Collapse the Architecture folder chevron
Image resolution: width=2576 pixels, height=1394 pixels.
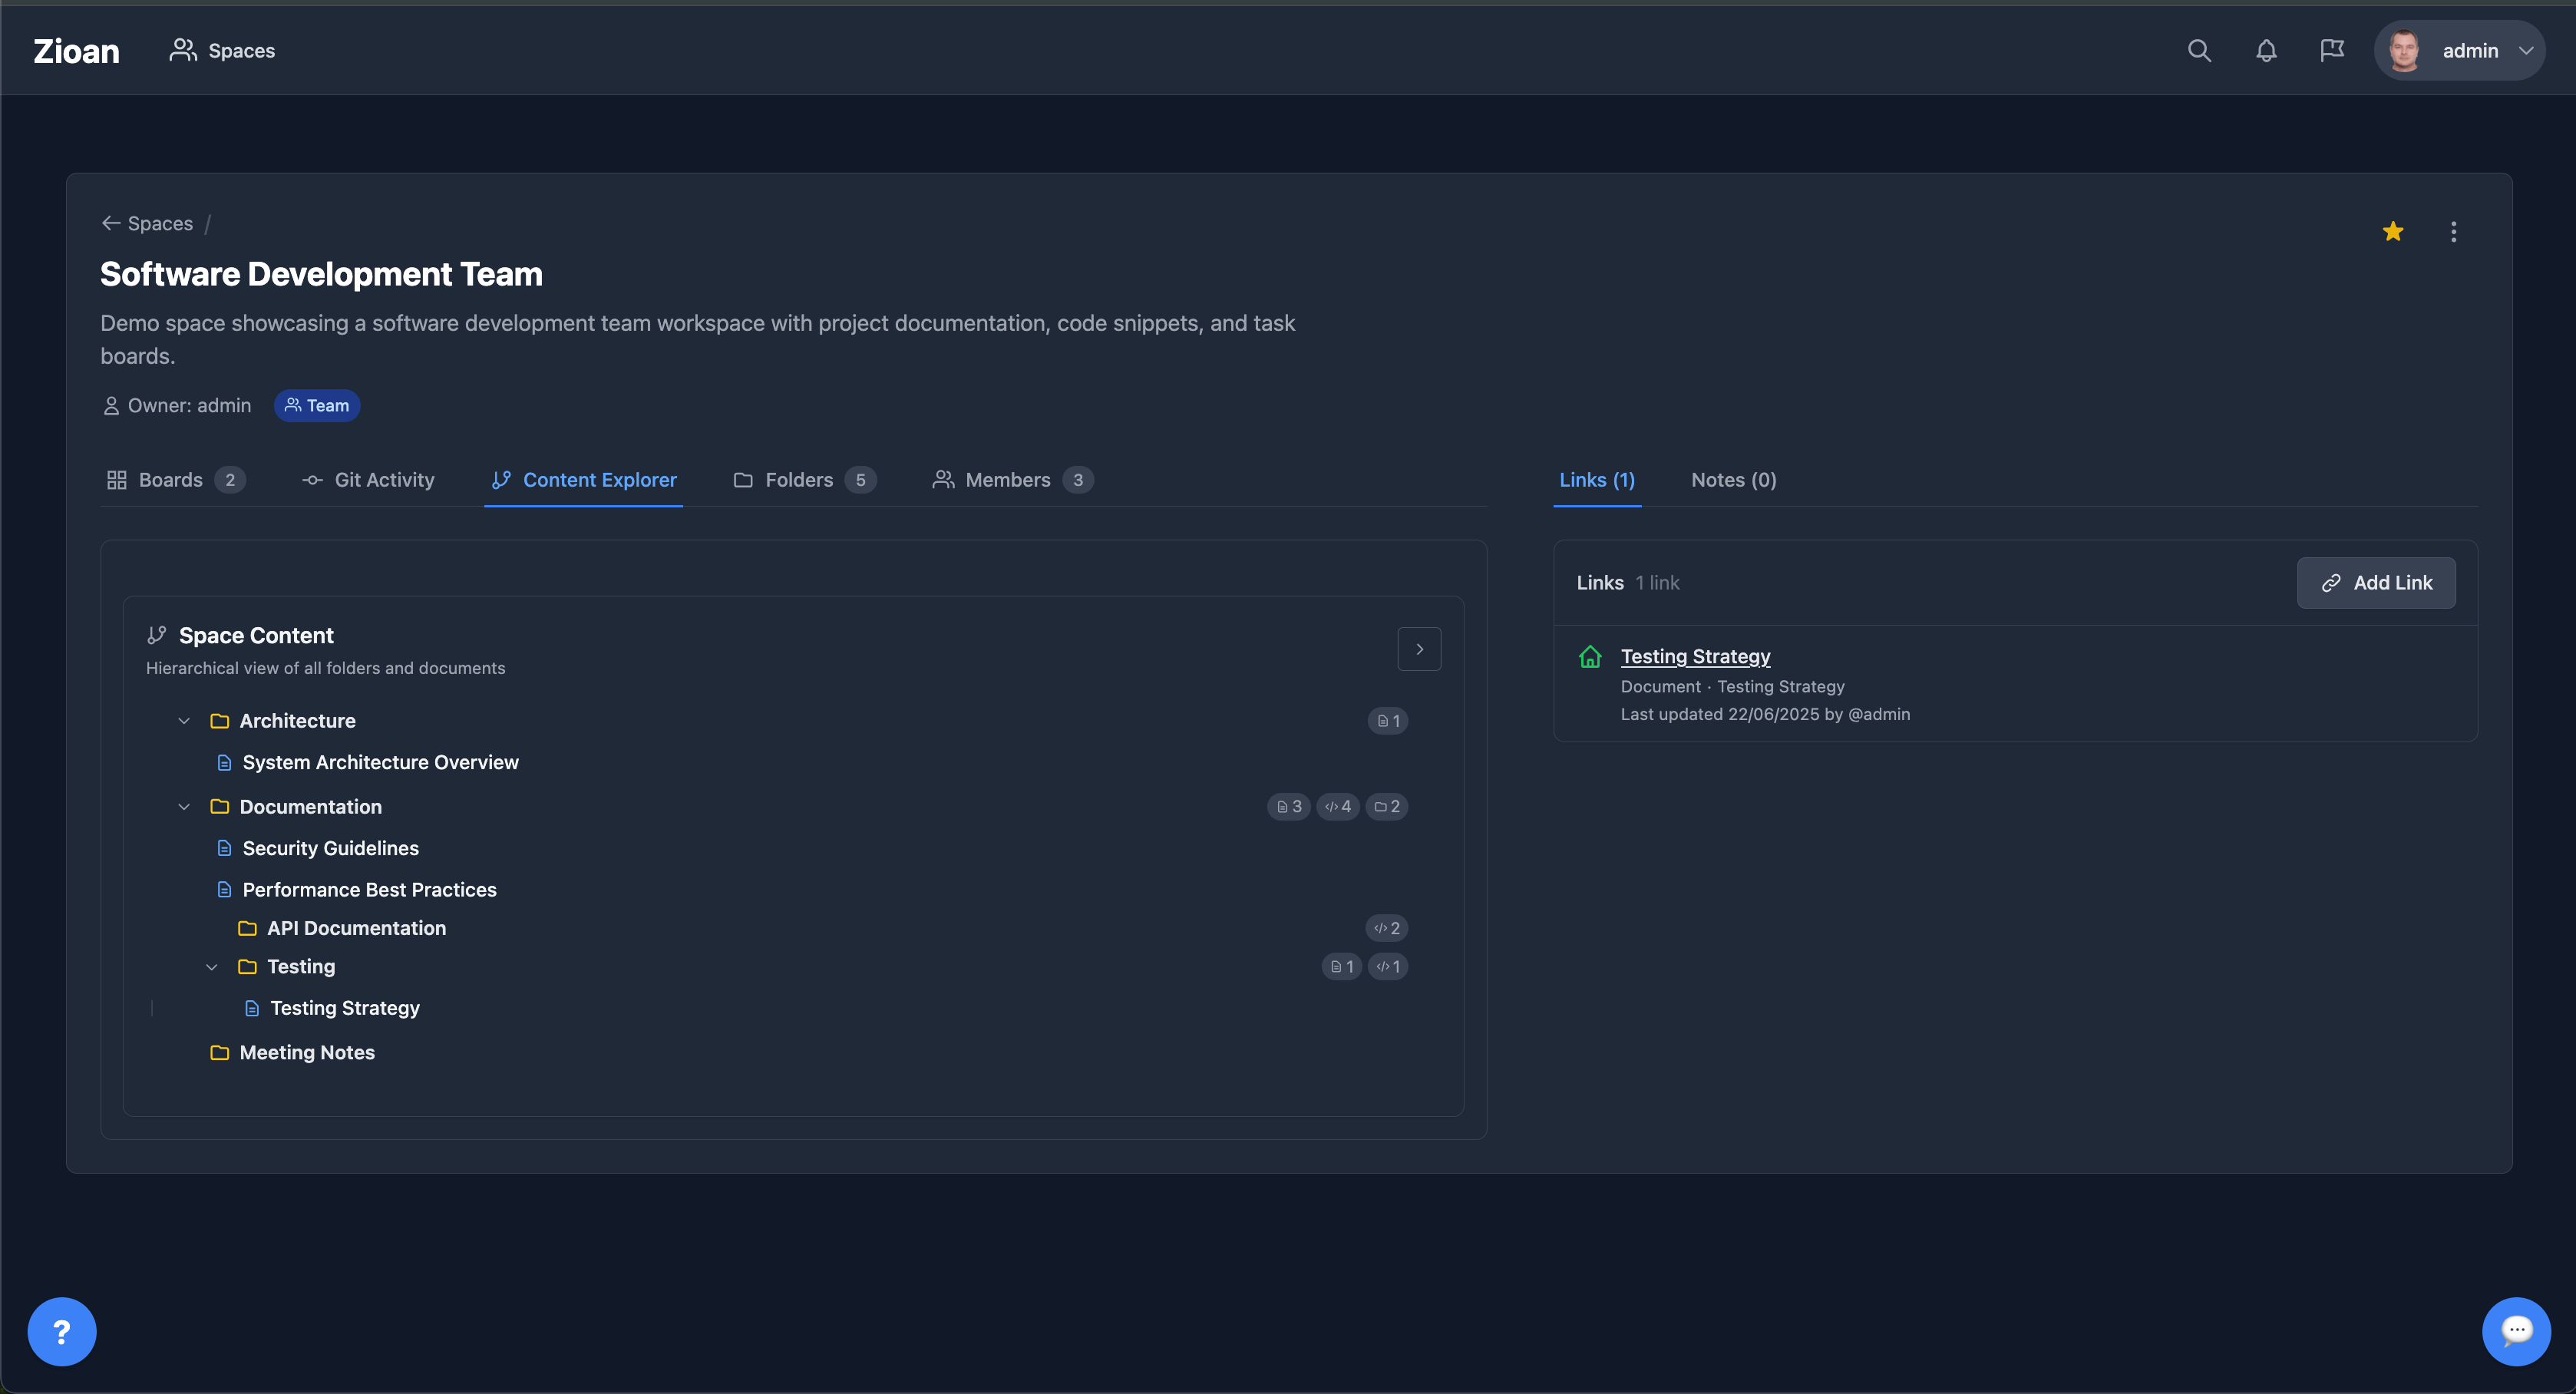(184, 721)
